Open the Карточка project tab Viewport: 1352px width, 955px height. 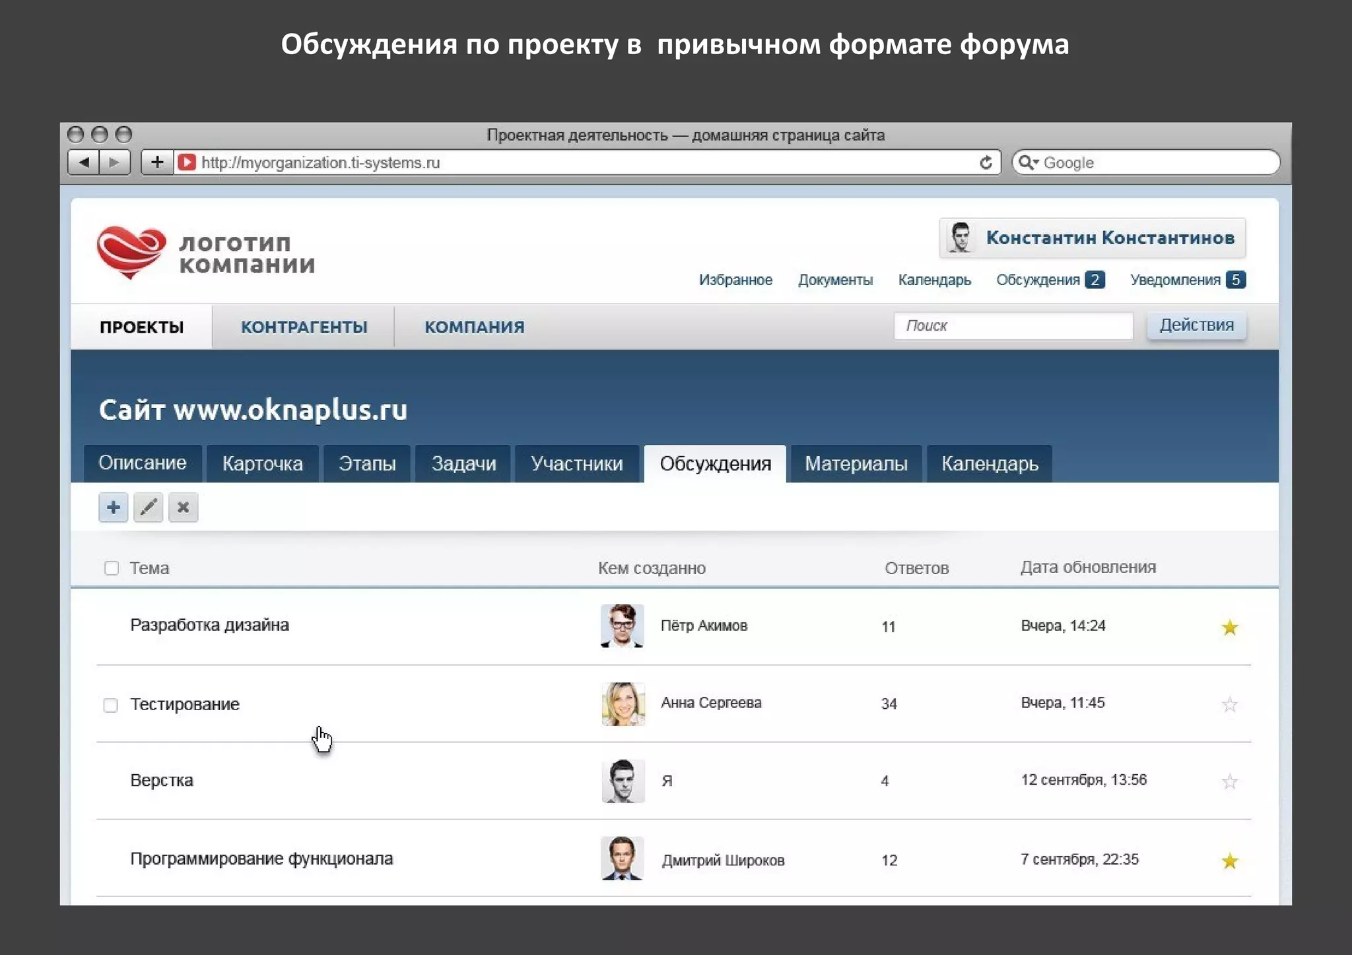(263, 463)
